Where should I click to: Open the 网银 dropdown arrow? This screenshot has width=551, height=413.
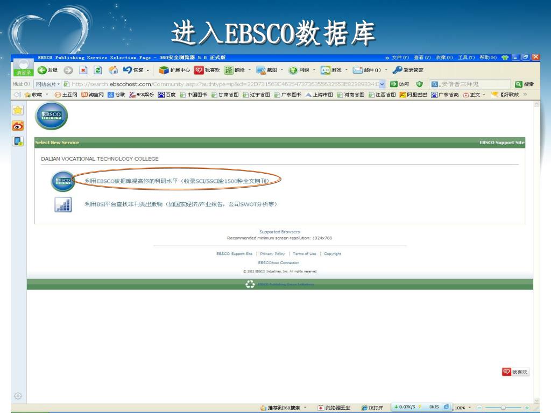click(314, 70)
